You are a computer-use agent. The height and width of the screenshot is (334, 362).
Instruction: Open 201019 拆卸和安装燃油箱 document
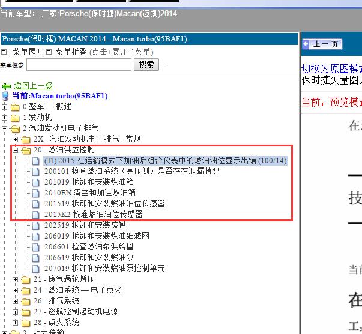(x=89, y=182)
